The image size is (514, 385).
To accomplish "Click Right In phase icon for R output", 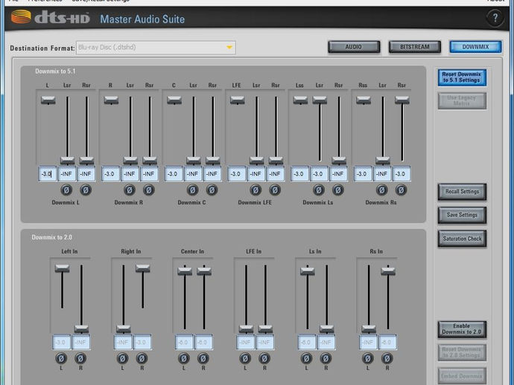I will [x=142, y=358].
